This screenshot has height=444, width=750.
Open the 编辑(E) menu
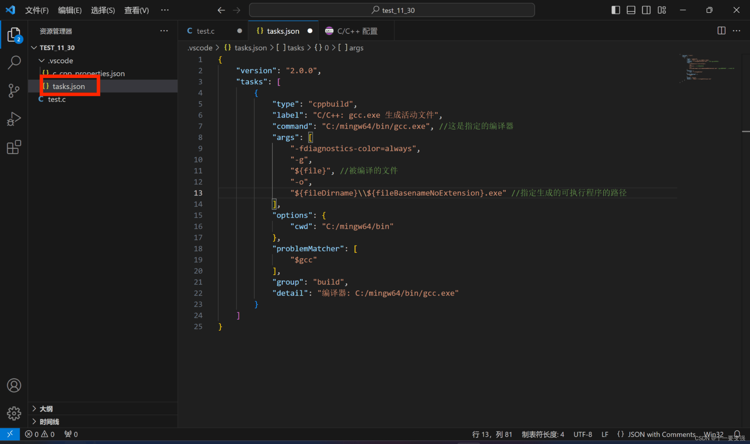(x=69, y=10)
